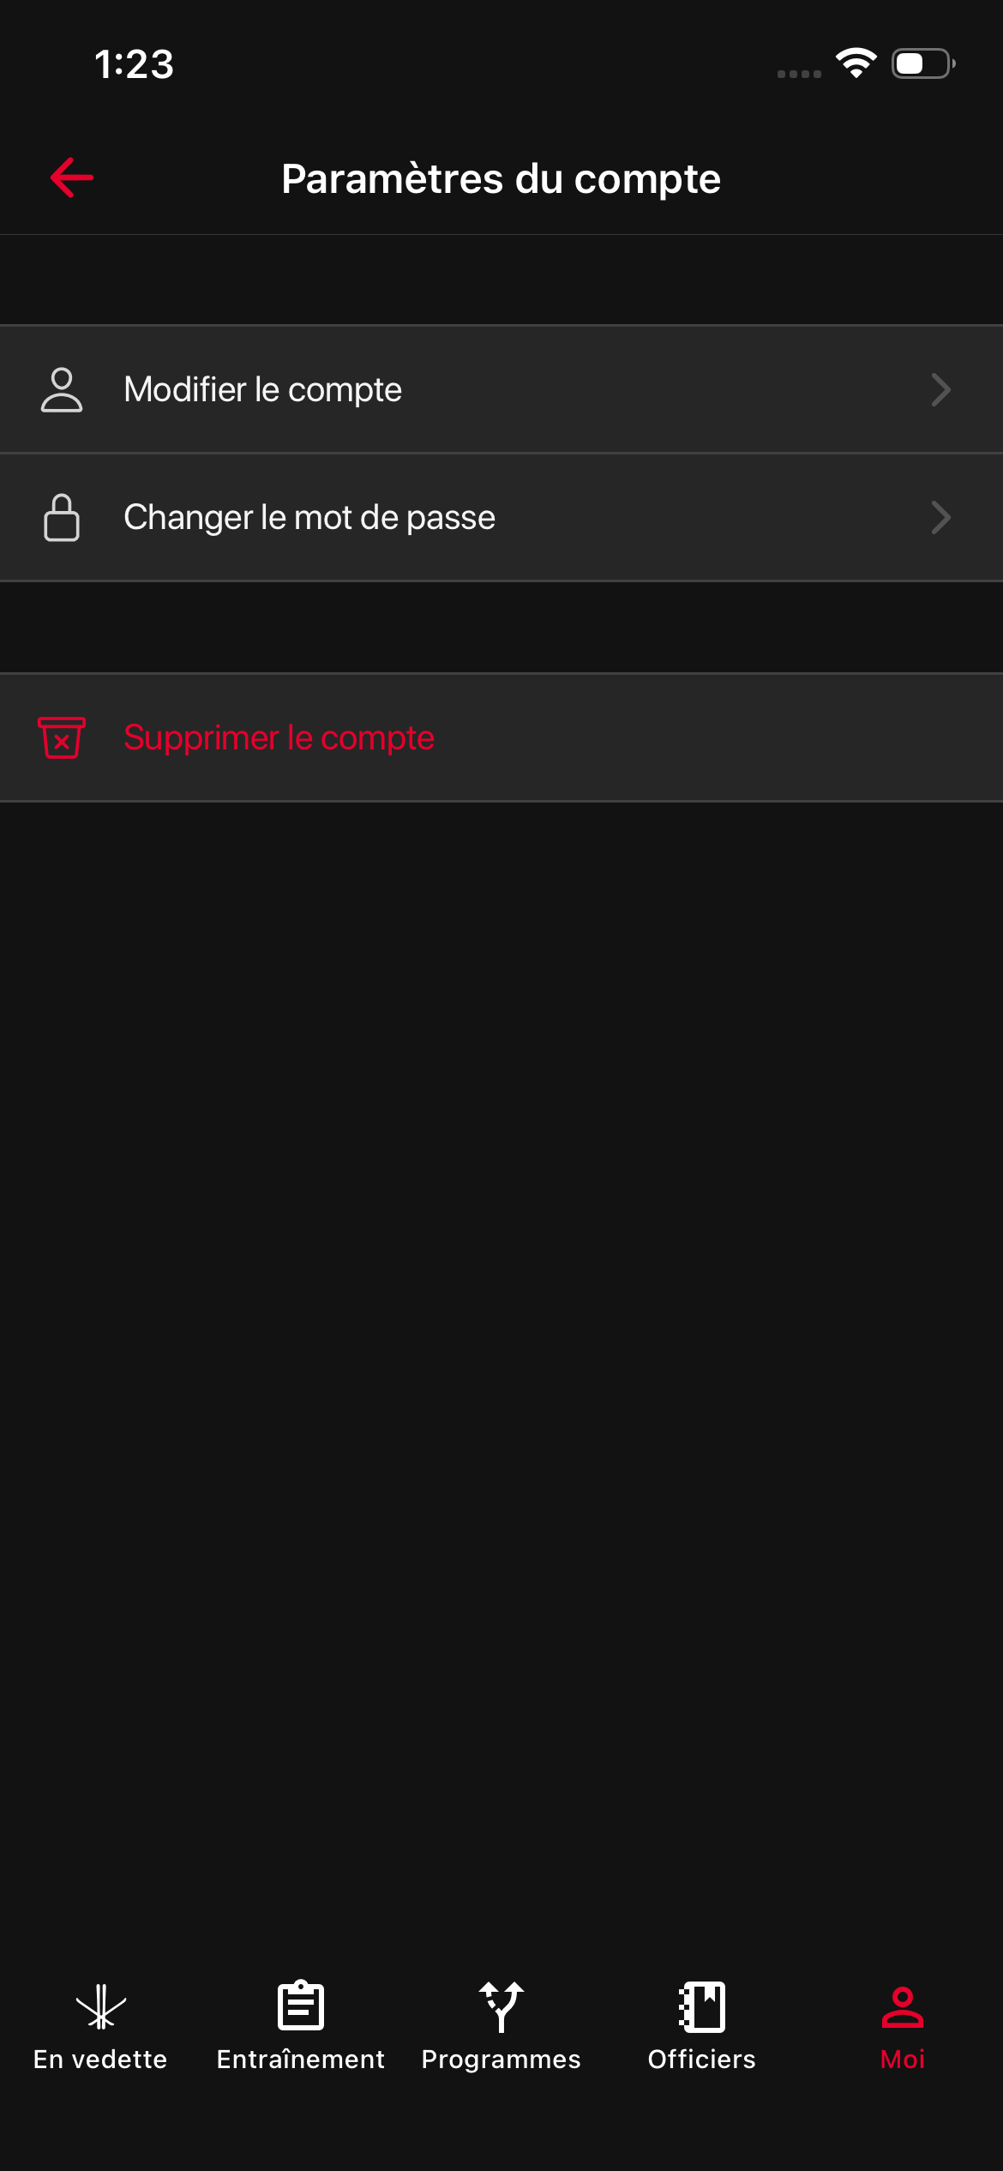Image resolution: width=1003 pixels, height=2171 pixels.
Task: Switch to the Programmes tab label
Action: click(x=501, y=2060)
